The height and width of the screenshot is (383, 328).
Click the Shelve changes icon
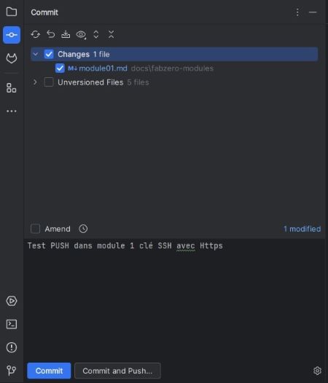66,34
